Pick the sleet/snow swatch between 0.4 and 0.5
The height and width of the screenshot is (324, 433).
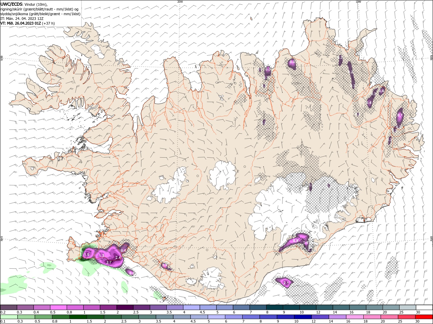point(42,307)
